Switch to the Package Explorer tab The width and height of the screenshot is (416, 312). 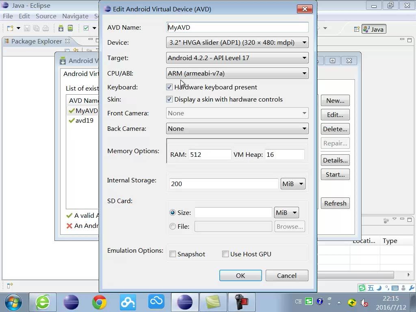(37, 41)
